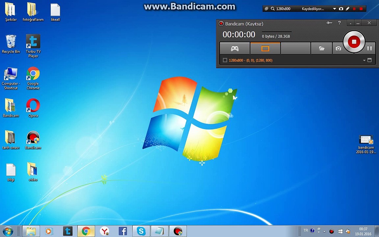Switch Bandicam to compact mode
This screenshot has width=379, height=237.
click(x=350, y=23)
